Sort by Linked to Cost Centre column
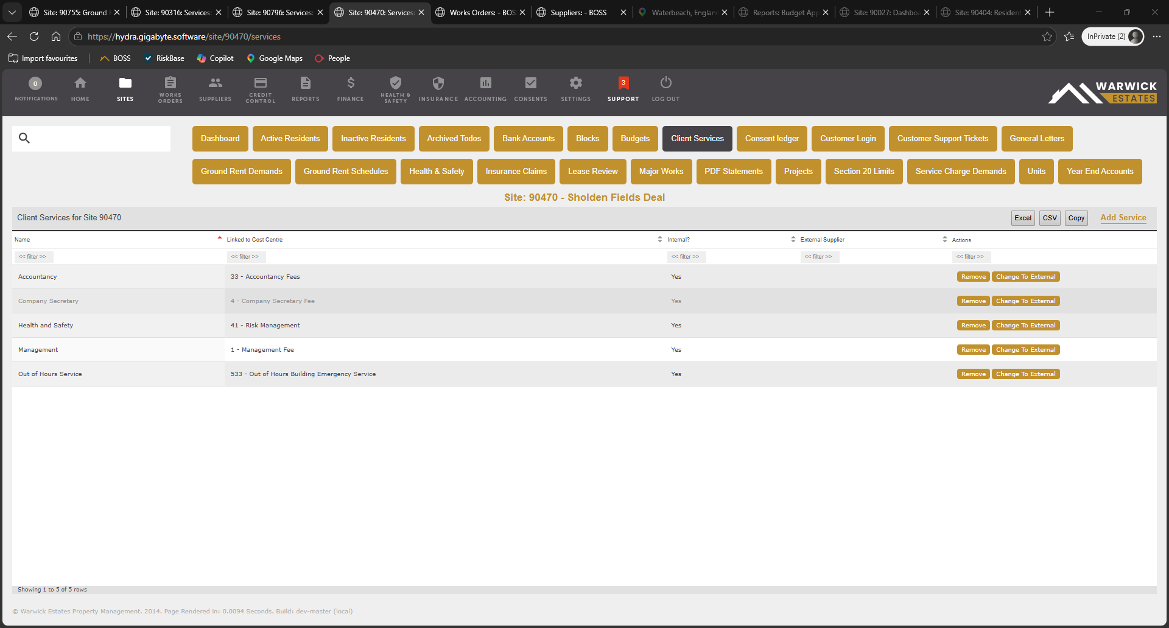The width and height of the screenshot is (1169, 628). tap(444, 240)
